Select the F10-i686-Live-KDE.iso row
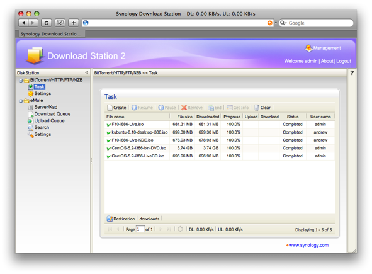Viewport: 372px width, 274px height. point(220,140)
